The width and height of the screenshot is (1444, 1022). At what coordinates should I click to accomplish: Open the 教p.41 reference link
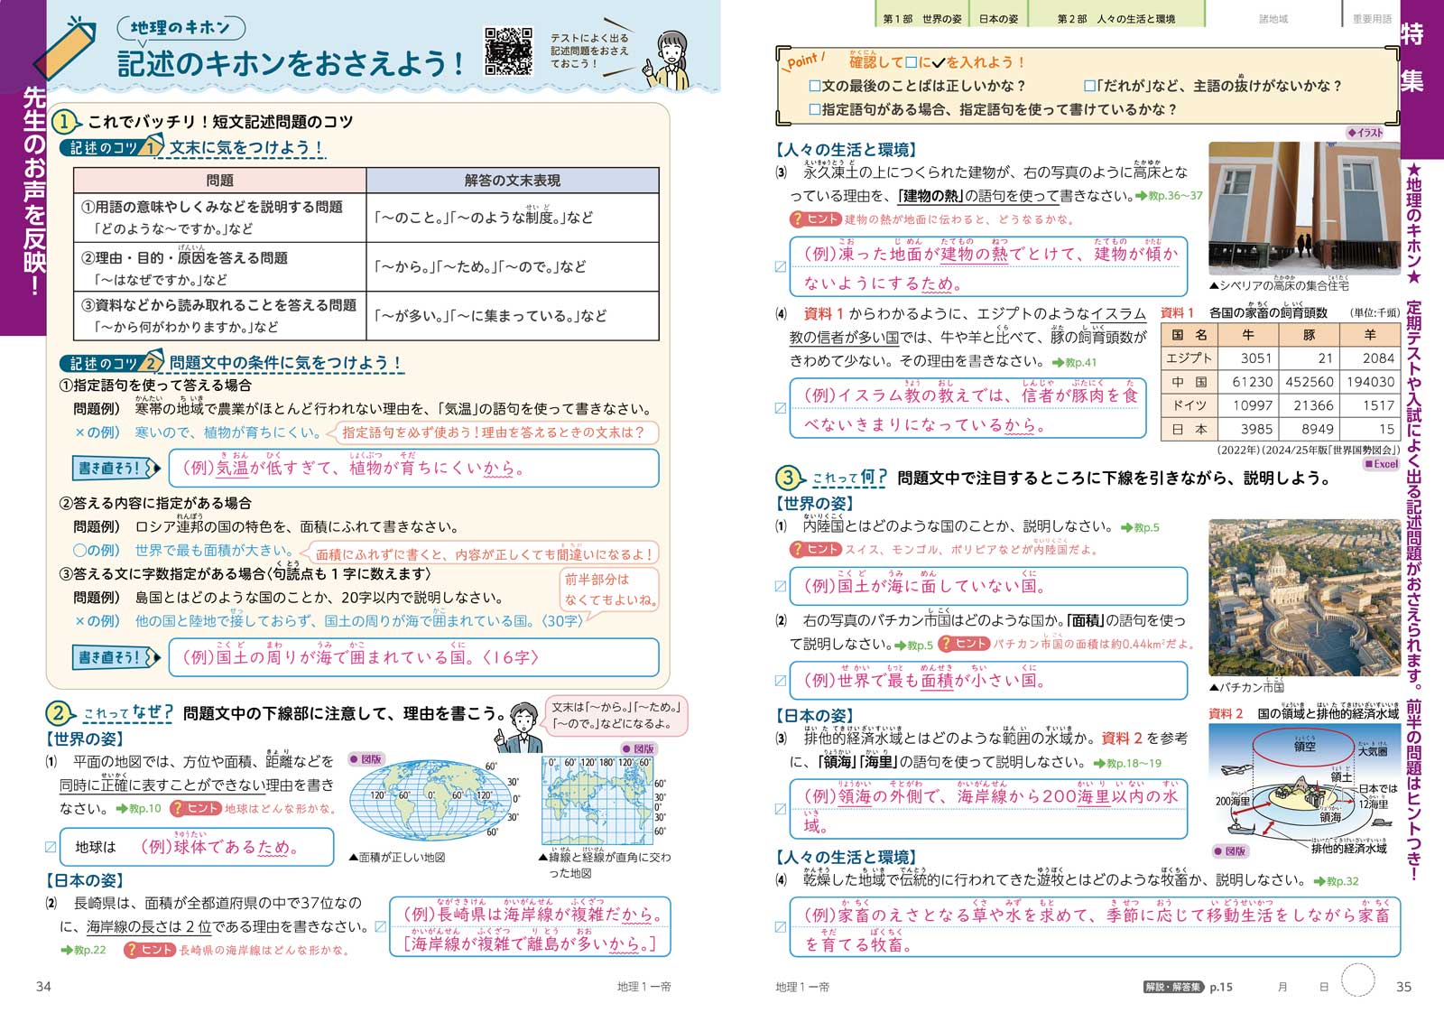[1073, 362]
